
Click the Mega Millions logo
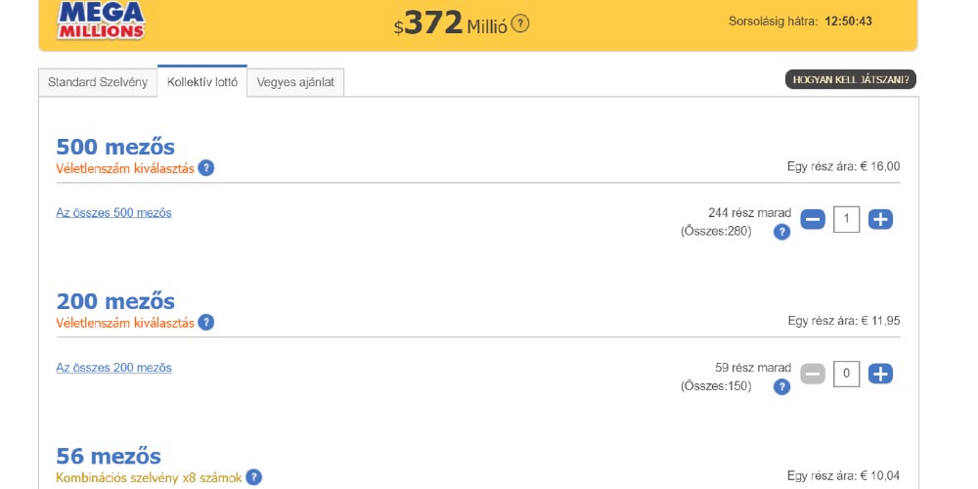tap(101, 21)
